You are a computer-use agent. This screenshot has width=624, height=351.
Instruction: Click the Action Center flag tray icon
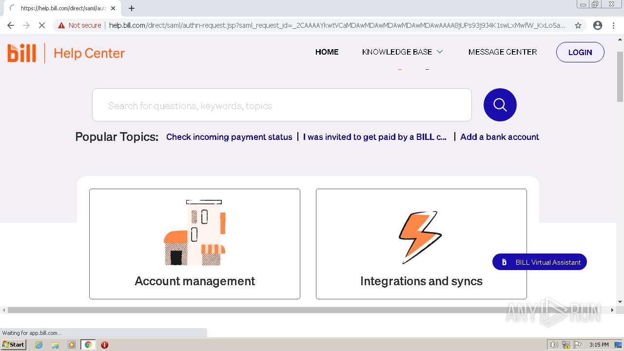578,345
